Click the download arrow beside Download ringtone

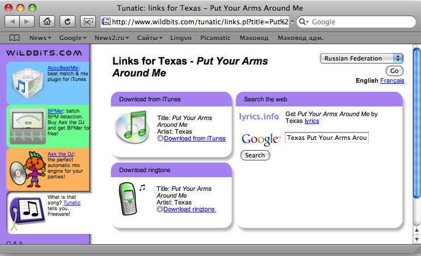[159, 209]
